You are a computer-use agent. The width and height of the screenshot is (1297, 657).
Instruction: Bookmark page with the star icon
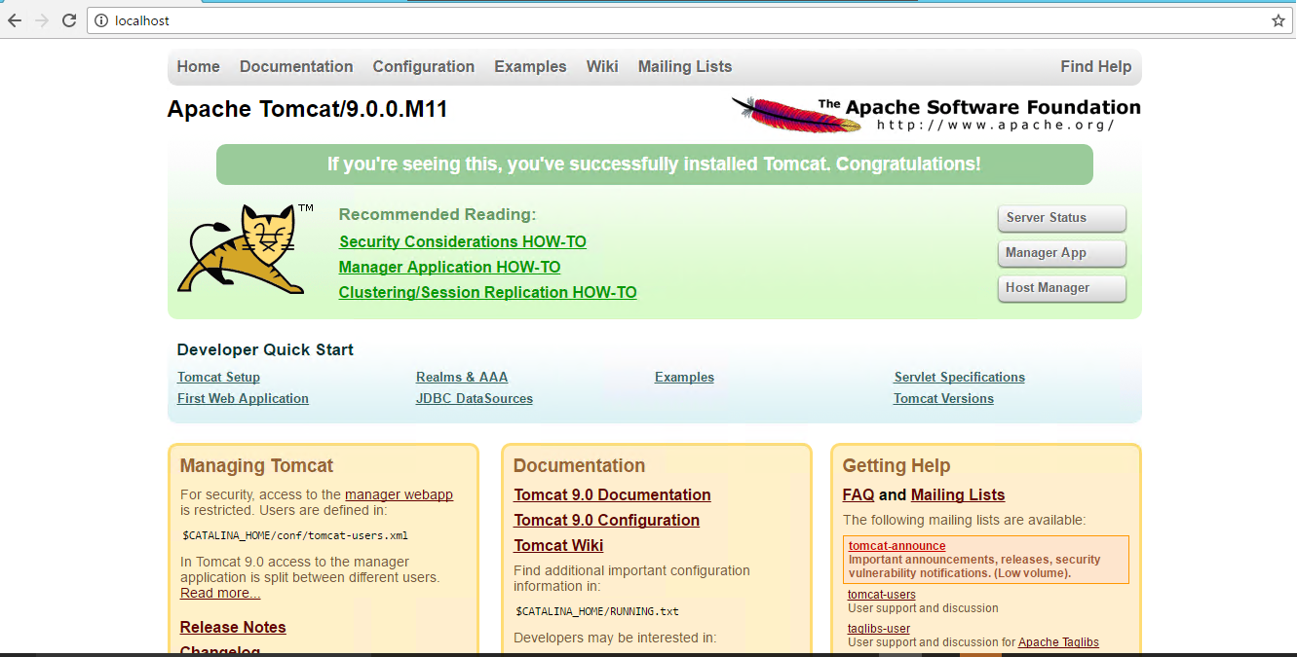tap(1278, 20)
